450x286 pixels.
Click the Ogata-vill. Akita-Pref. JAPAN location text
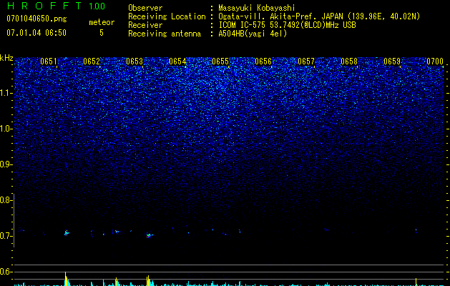pos(319,16)
